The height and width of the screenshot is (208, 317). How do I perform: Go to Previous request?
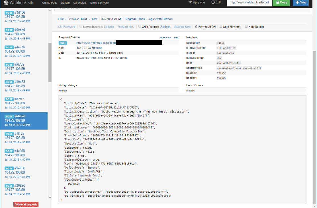click(72, 19)
